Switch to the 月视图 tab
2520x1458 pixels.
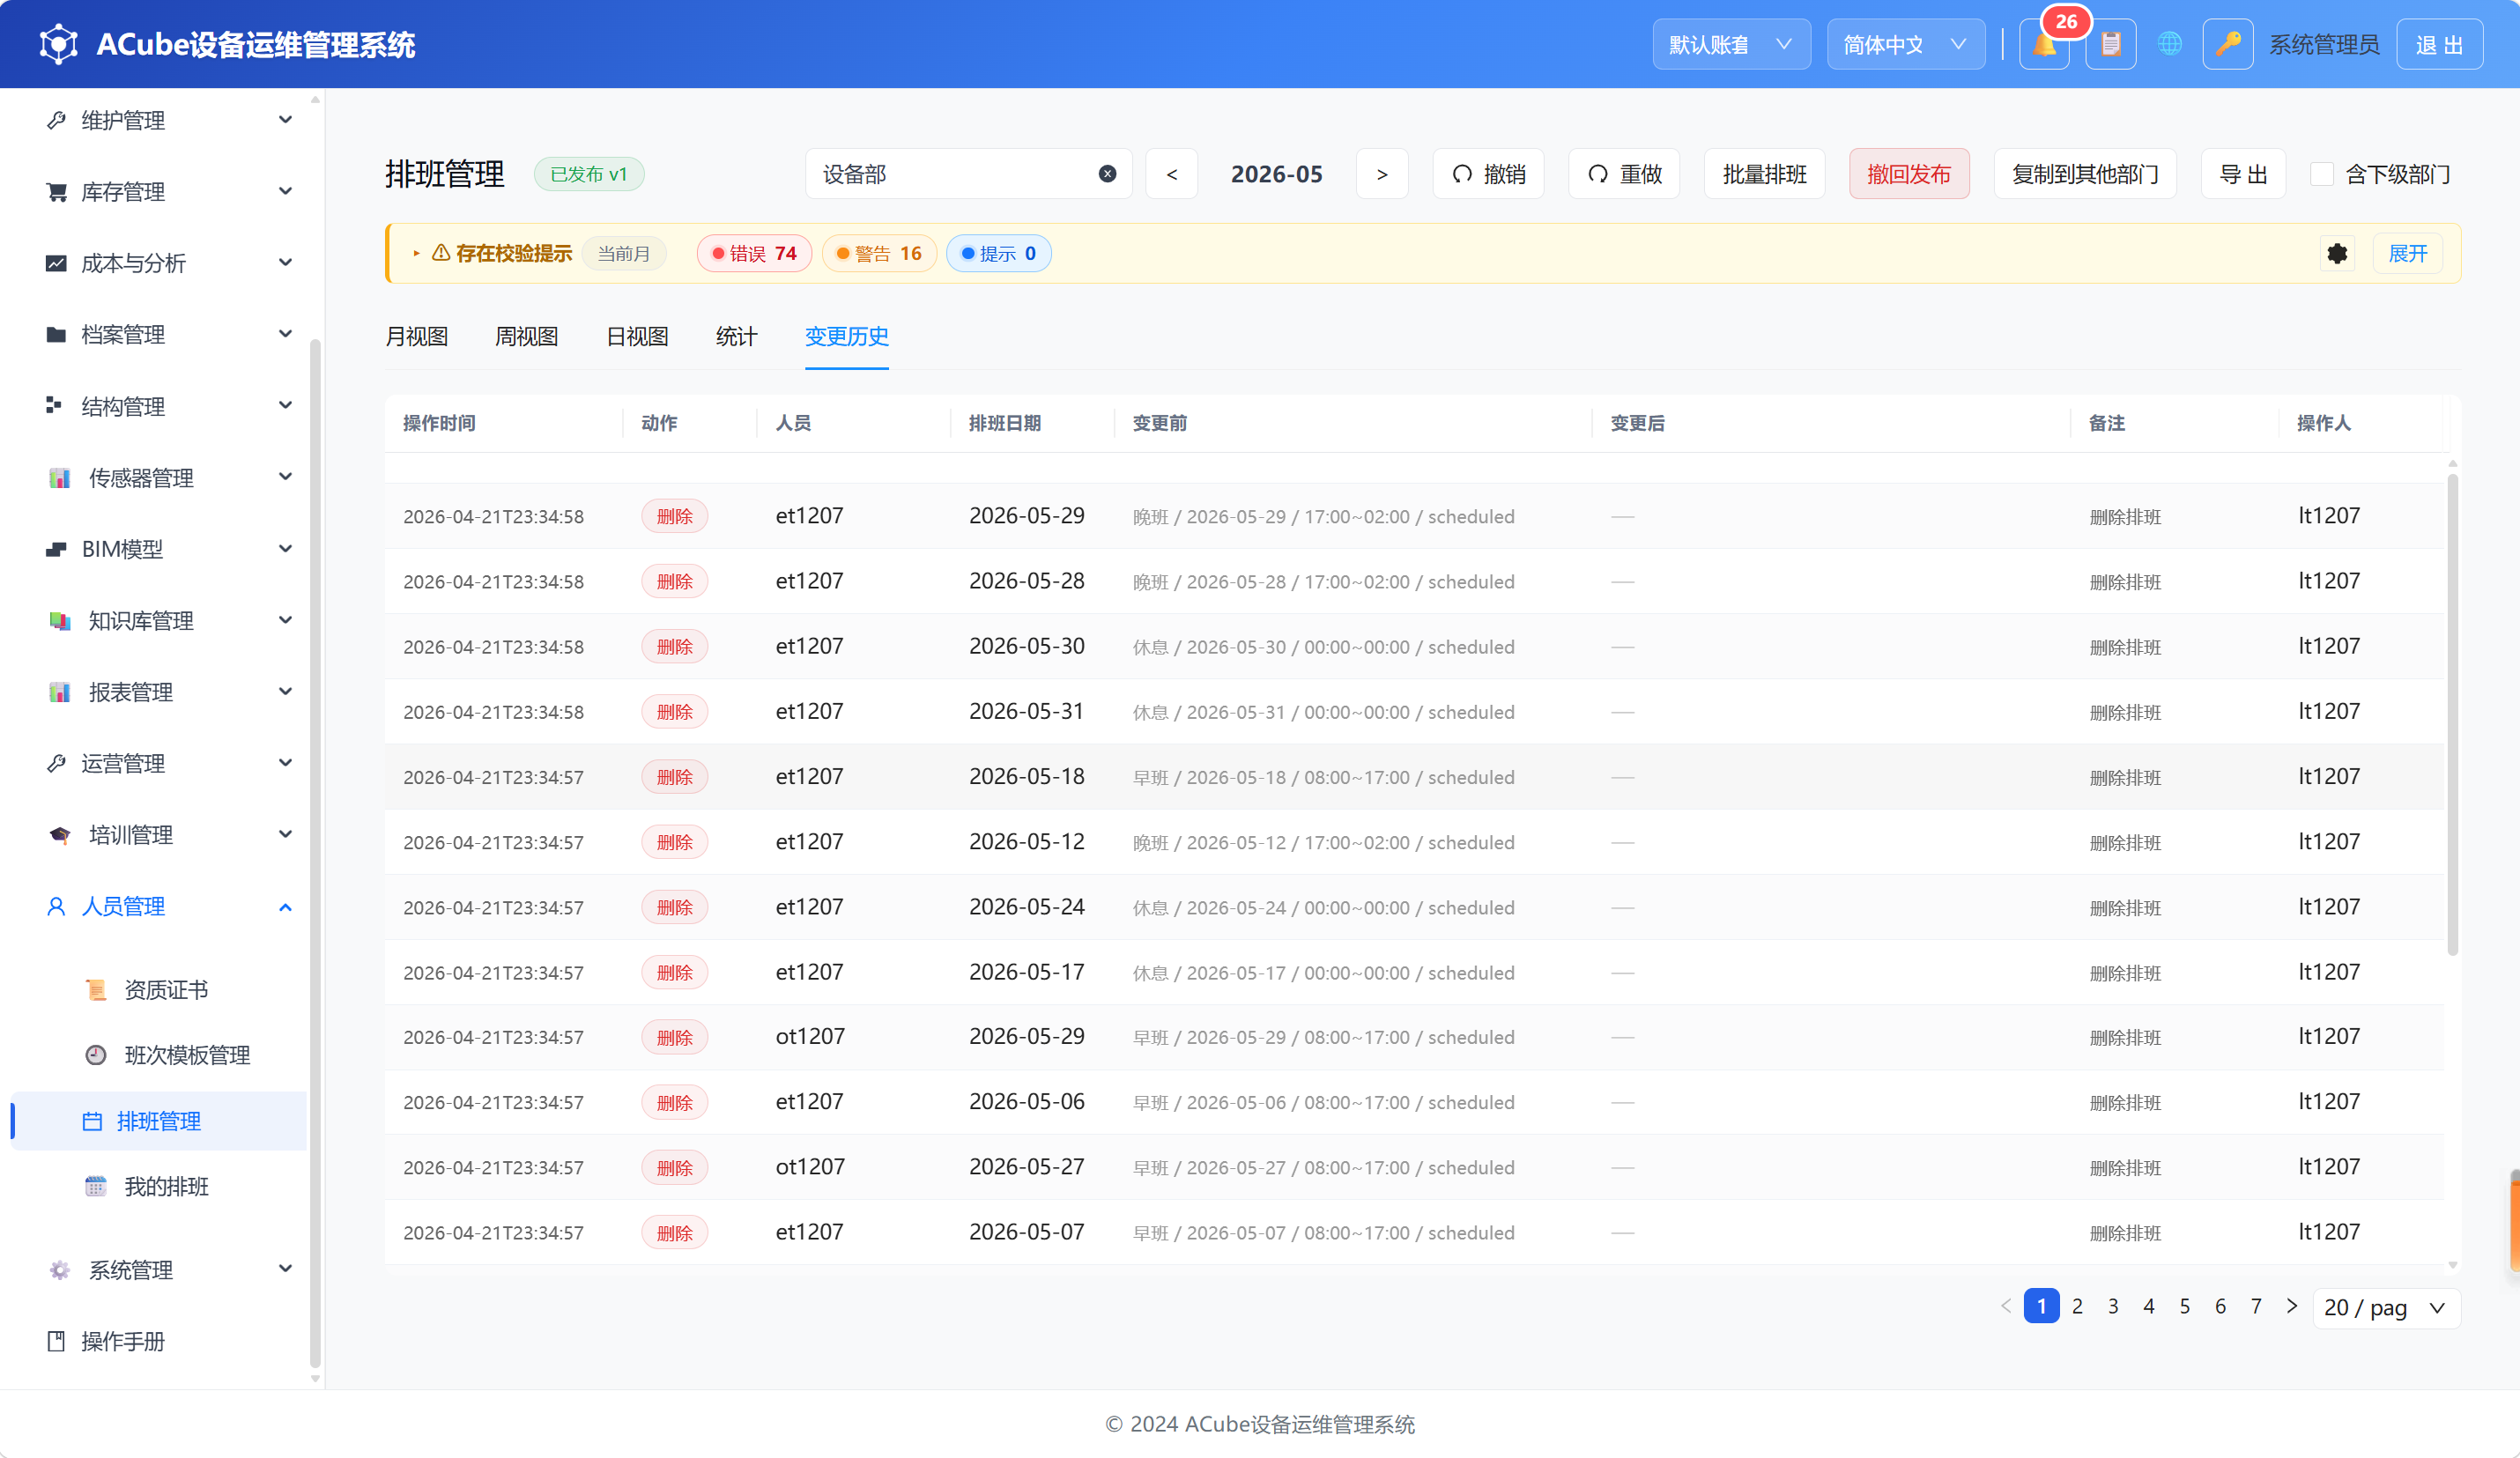(417, 337)
